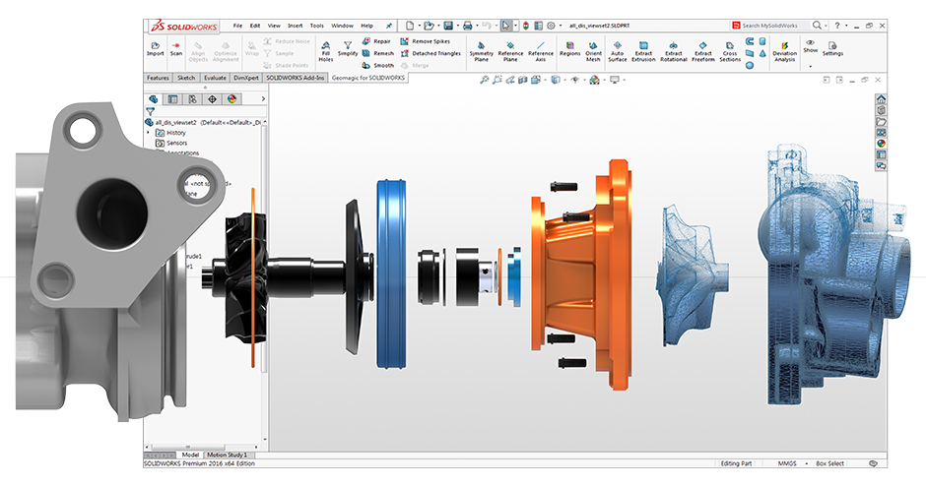Image resolution: width=926 pixels, height=486 pixels.
Task: Click the Import mesh tool
Action: pos(155,49)
